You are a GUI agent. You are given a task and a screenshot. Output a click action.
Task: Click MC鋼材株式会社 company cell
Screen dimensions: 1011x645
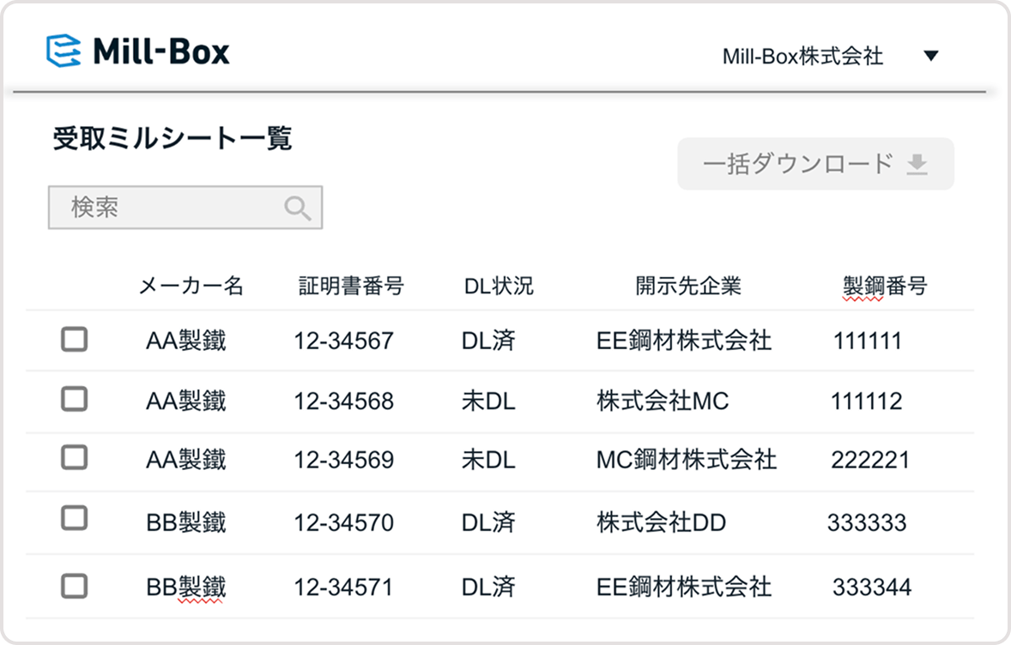(687, 460)
